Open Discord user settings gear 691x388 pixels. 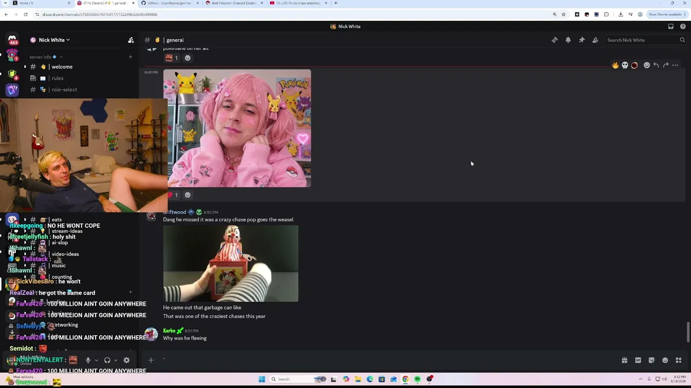tap(126, 360)
